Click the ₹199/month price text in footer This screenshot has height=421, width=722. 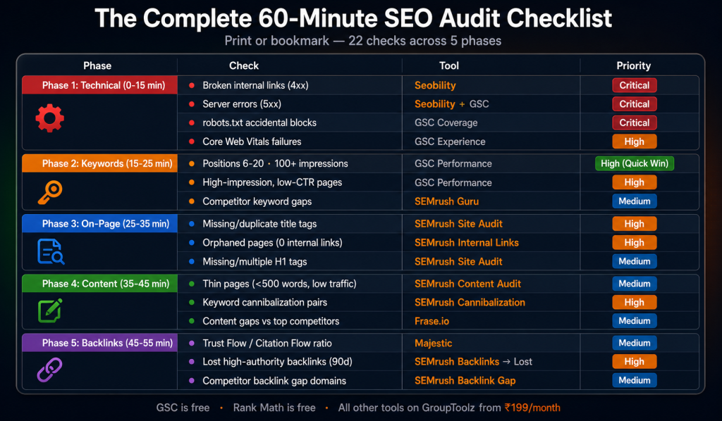pyautogui.click(x=532, y=408)
